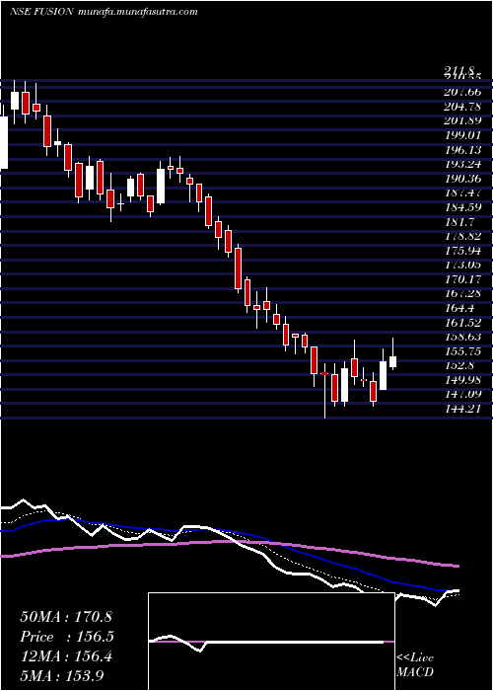The image size is (493, 691).
Task: Select the 12MA : 156.4 readout
Action: click(66, 657)
